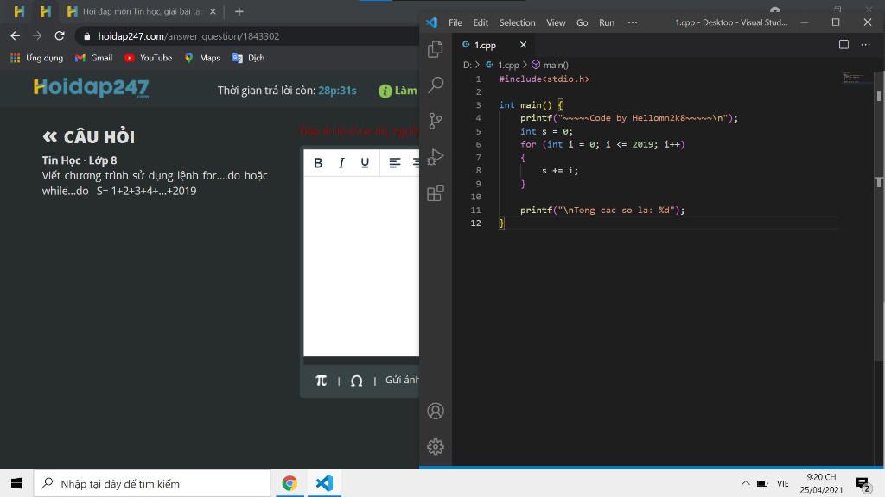
Task: Open the Run and Debug panel
Action: coord(436,156)
